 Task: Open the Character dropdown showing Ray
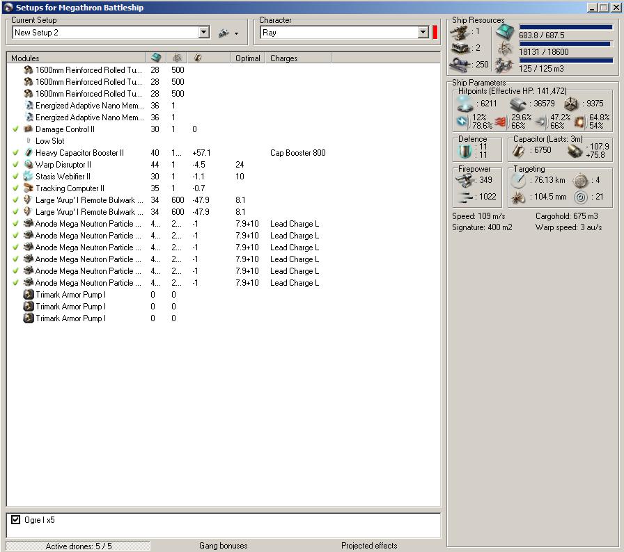pyautogui.click(x=423, y=33)
